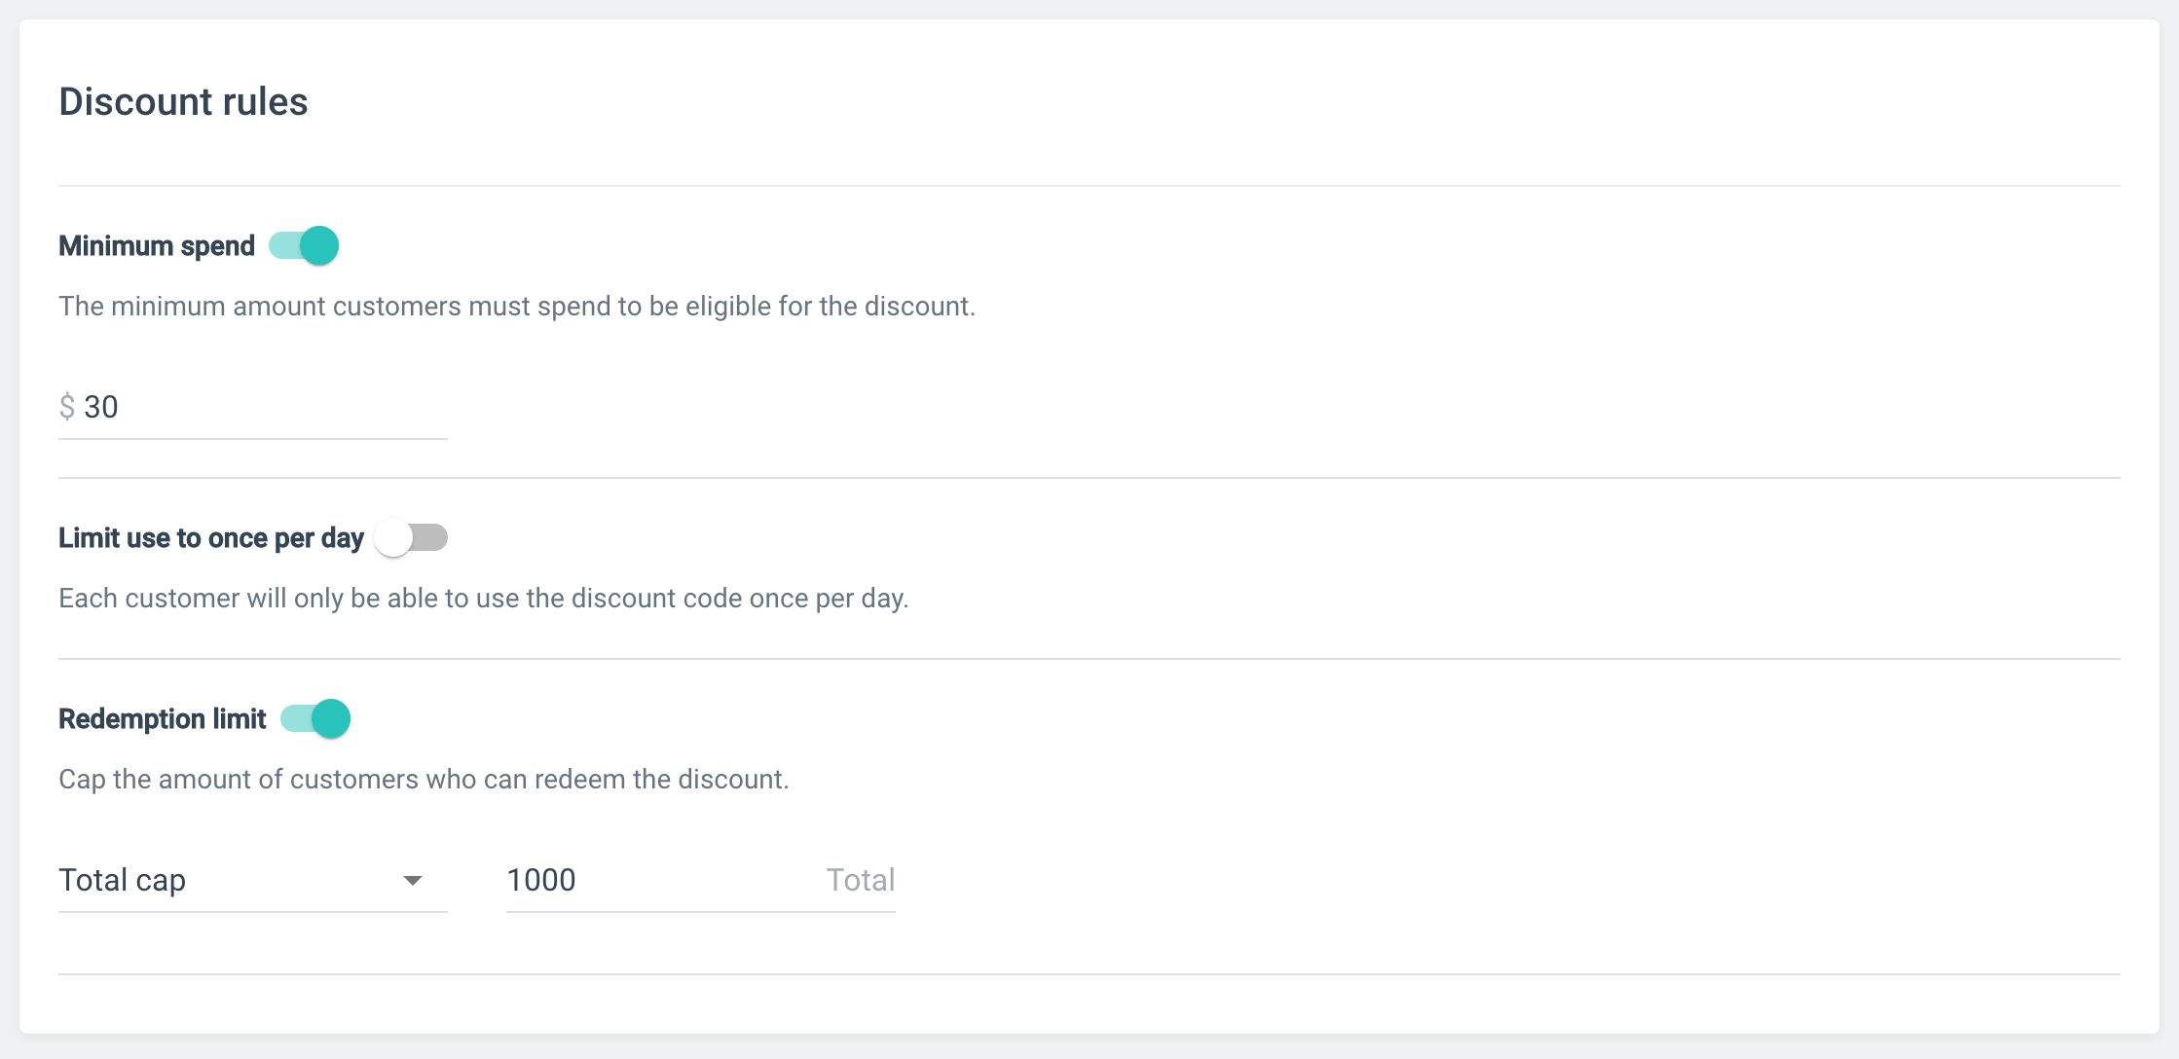Viewport: 2179px width, 1059px height.
Task: Click the teal knob of Minimum spend switch
Action: click(x=319, y=245)
